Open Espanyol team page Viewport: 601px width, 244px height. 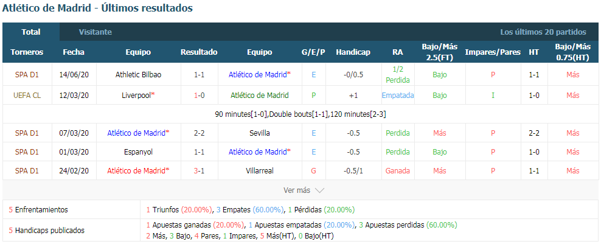138,152
